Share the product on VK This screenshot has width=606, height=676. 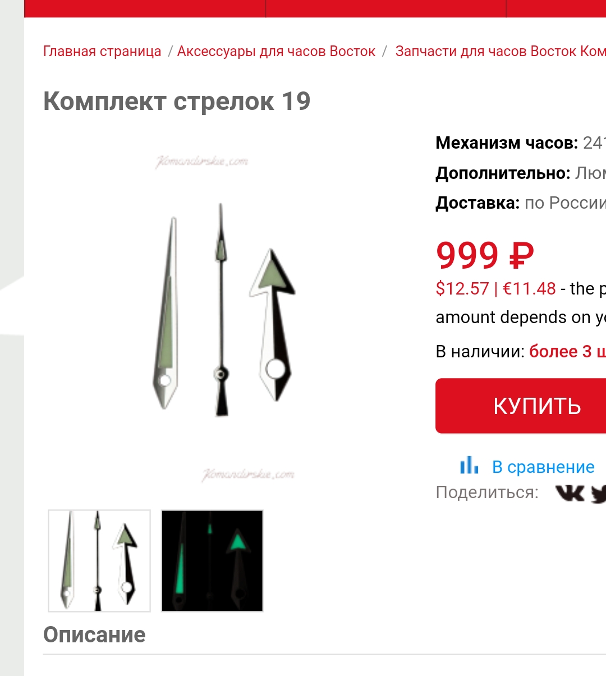click(x=569, y=493)
